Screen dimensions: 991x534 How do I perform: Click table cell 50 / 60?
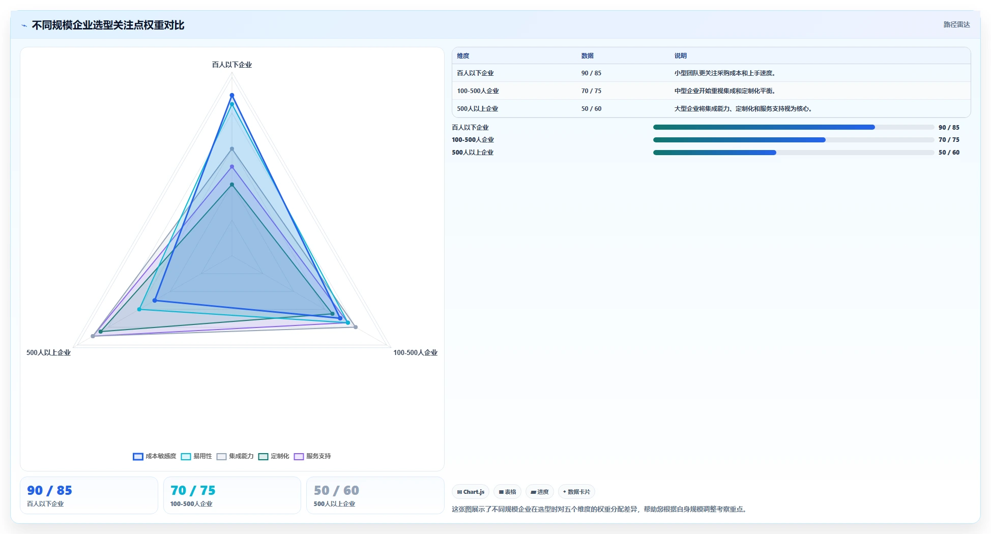click(591, 109)
